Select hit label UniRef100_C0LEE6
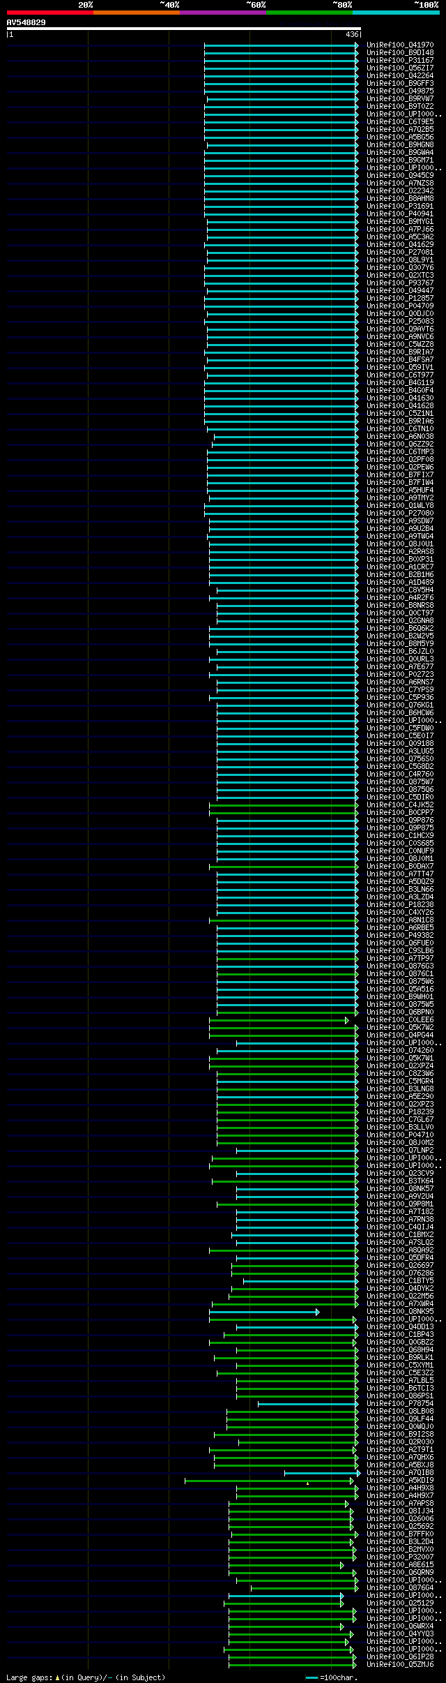 click(400, 1020)
